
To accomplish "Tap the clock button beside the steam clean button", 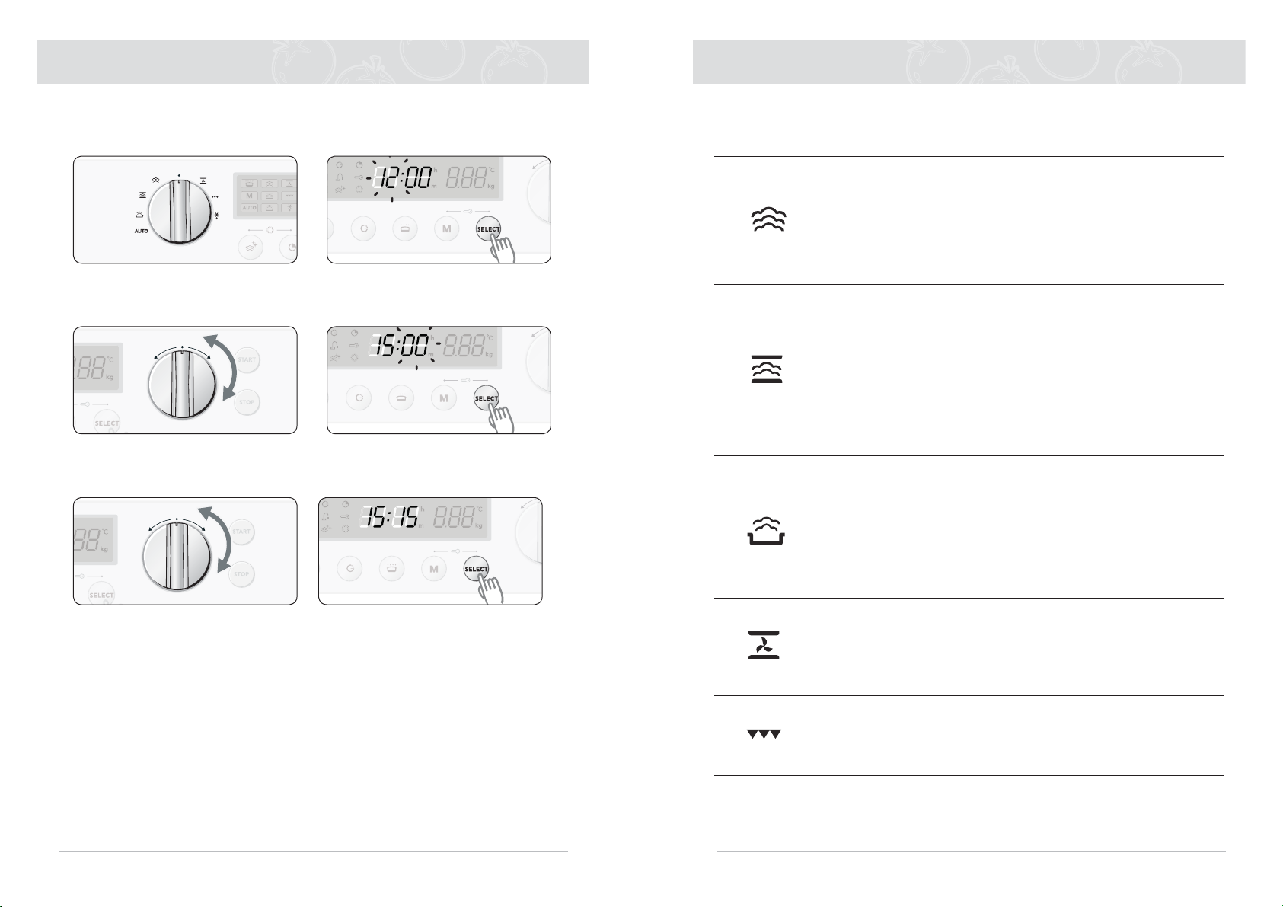I will coord(291,249).
